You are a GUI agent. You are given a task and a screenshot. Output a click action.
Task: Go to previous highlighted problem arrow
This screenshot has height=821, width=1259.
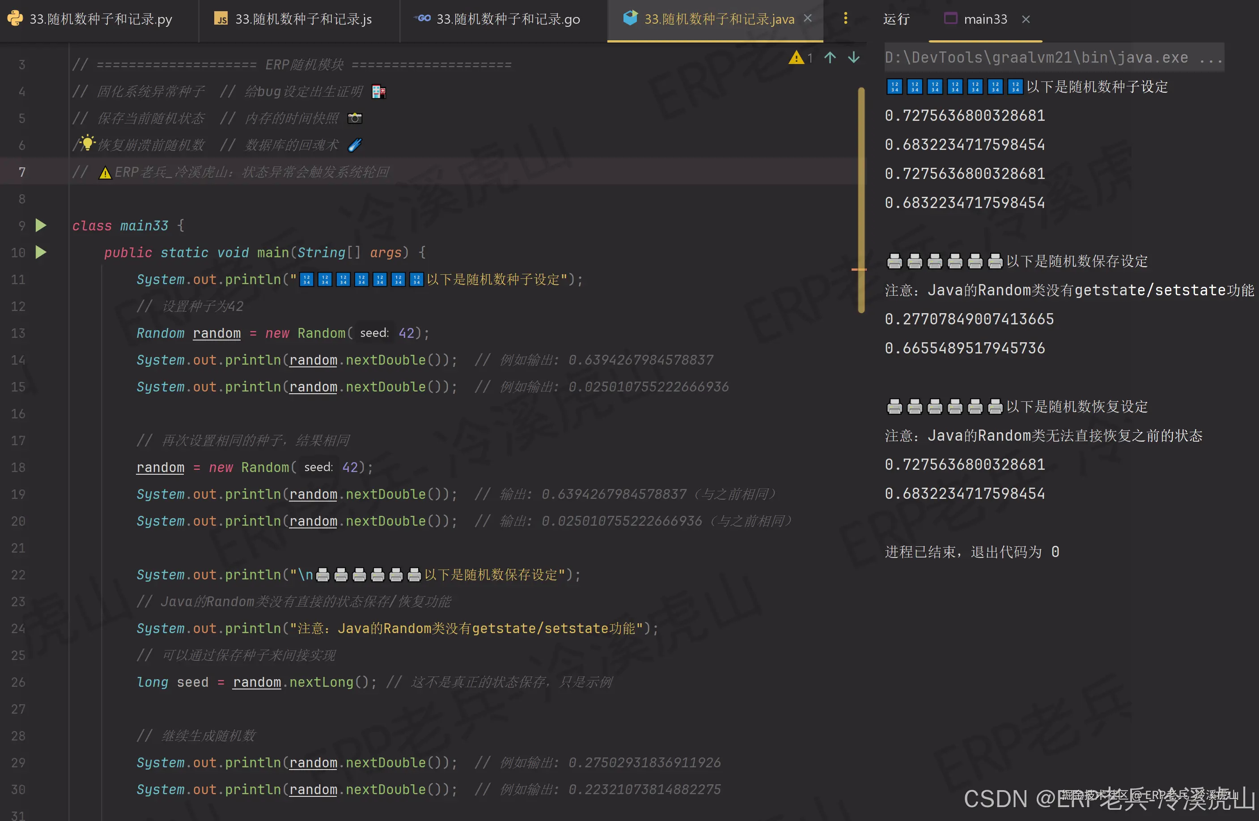830,58
